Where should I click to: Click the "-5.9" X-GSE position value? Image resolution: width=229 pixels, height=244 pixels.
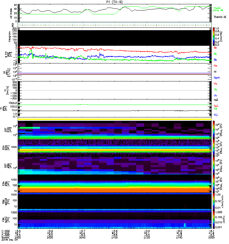[147, 231]
